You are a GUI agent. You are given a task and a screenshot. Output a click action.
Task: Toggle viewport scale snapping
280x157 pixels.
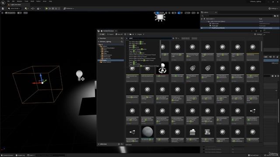(185, 13)
